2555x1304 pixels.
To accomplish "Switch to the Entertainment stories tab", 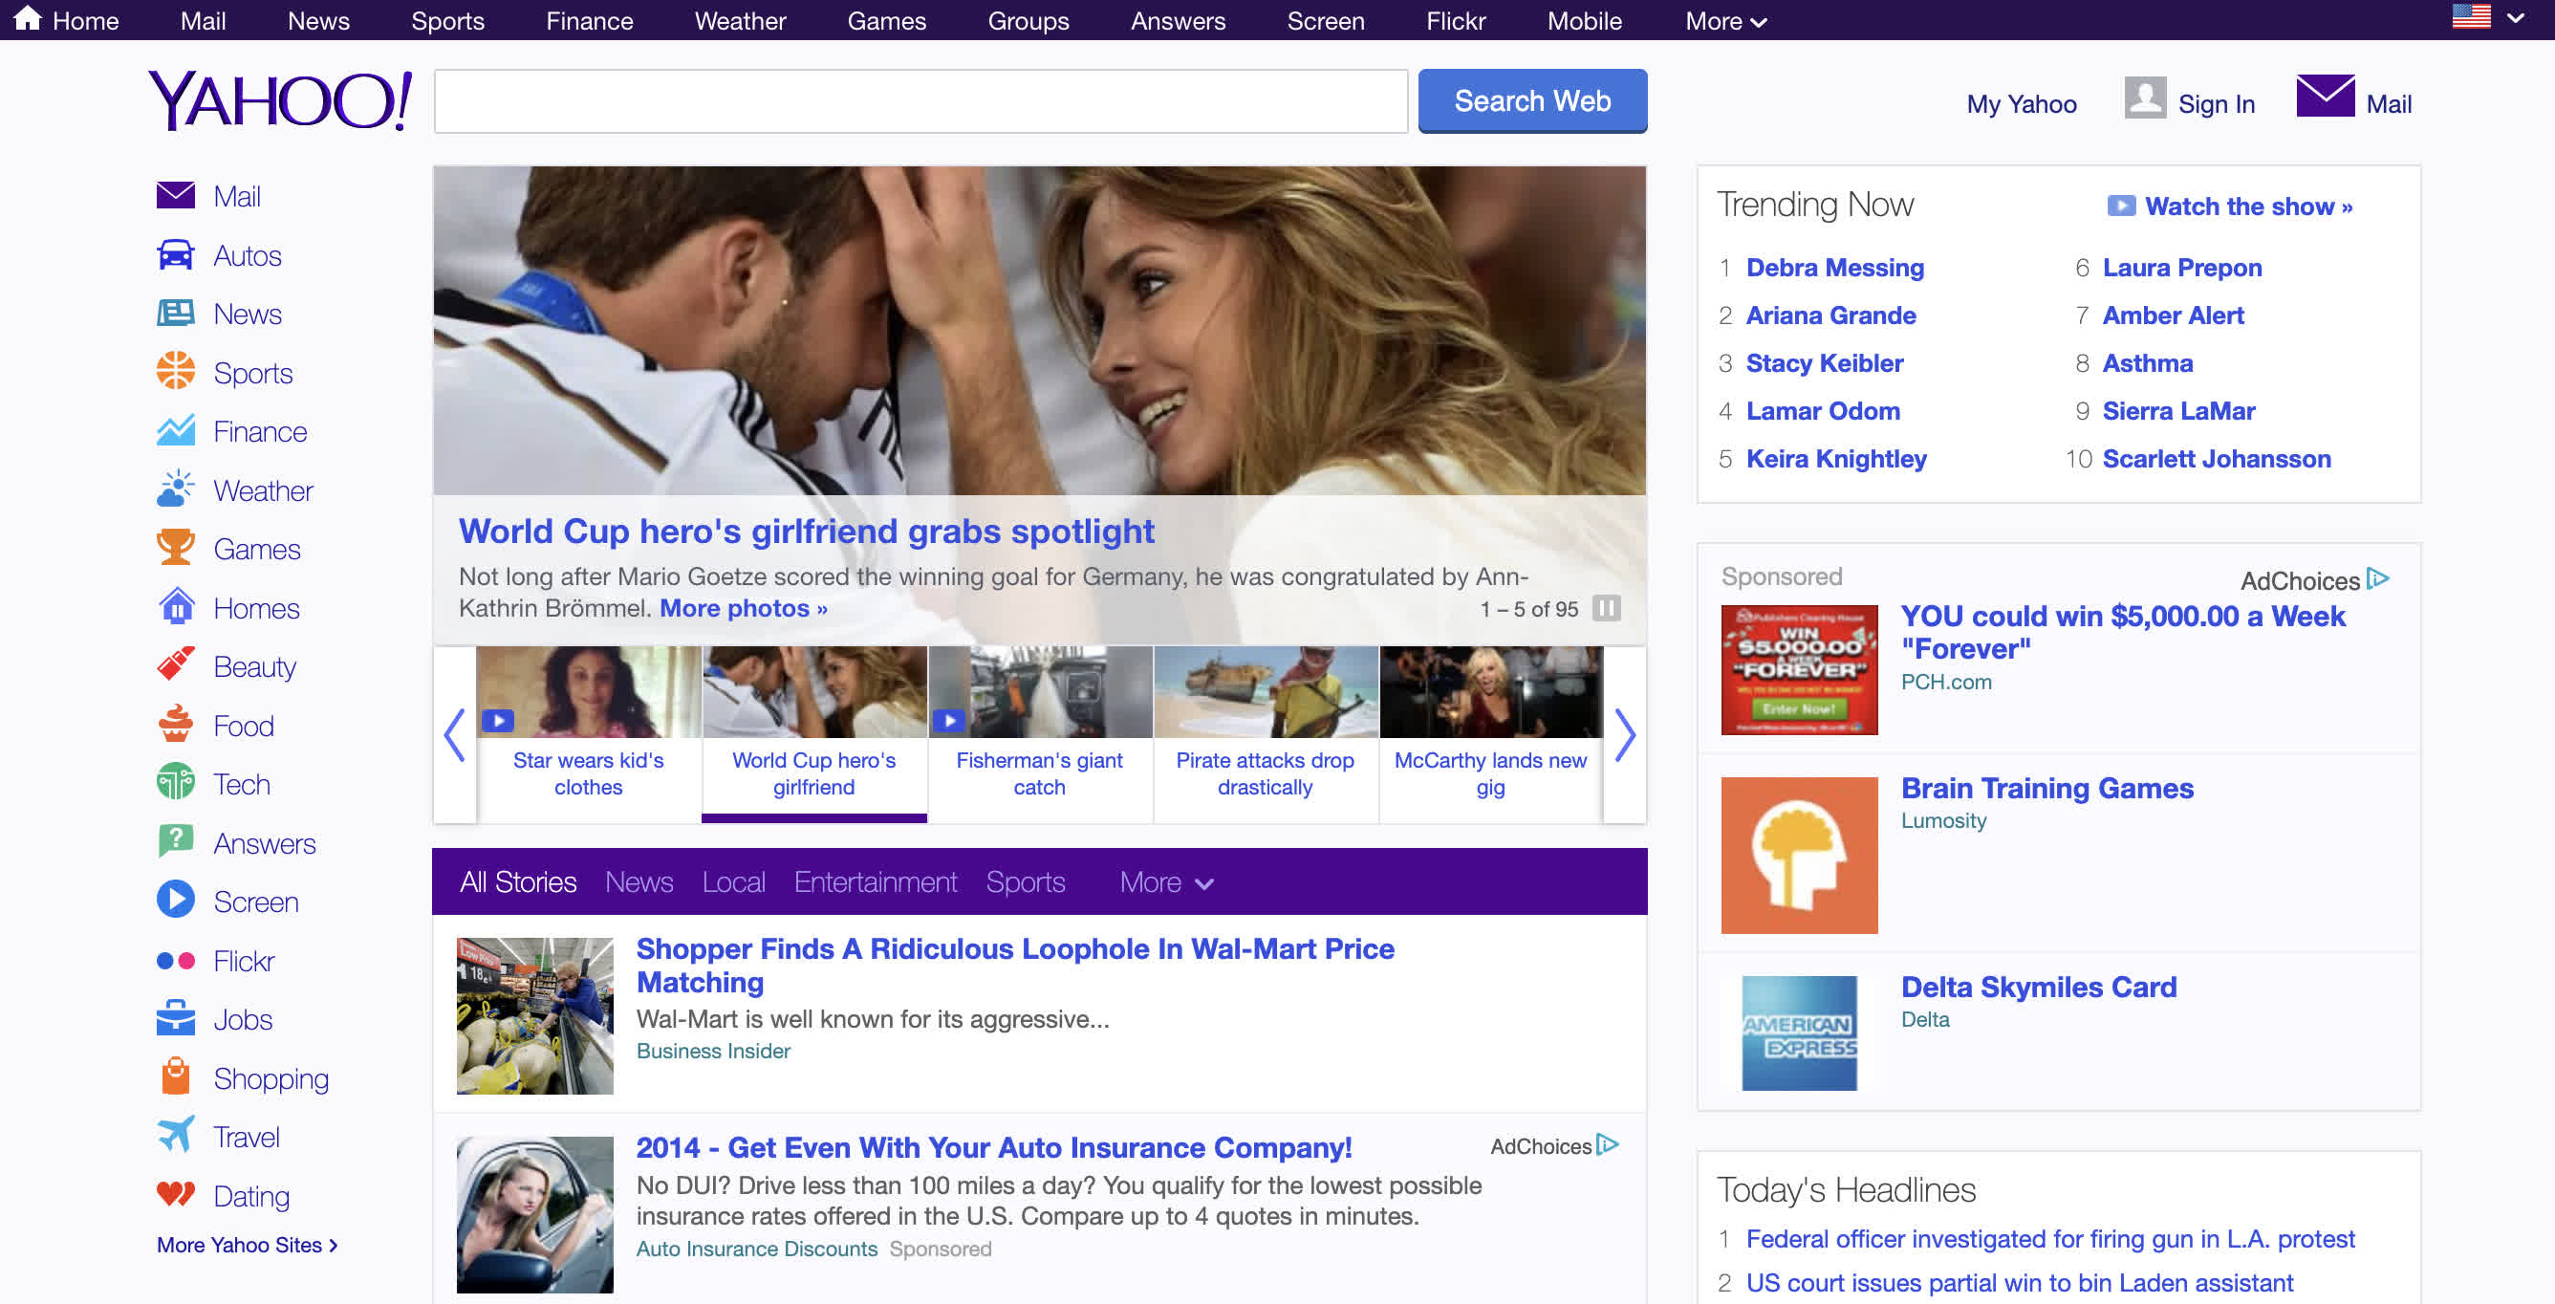I will [x=875, y=881].
